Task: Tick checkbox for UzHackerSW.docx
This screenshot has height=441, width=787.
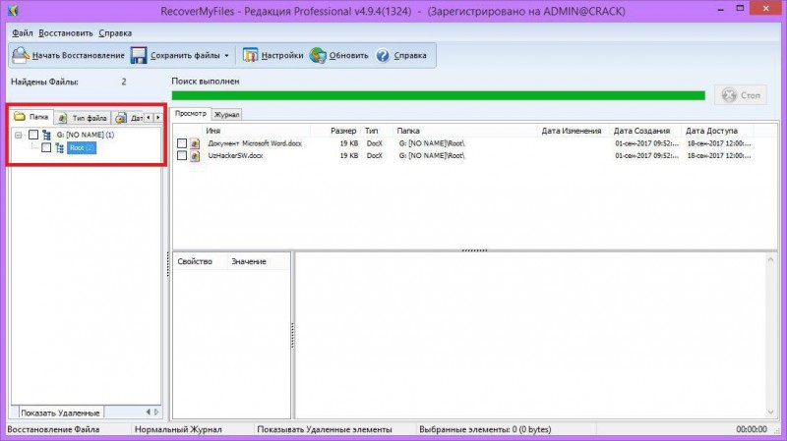Action: tap(182, 156)
